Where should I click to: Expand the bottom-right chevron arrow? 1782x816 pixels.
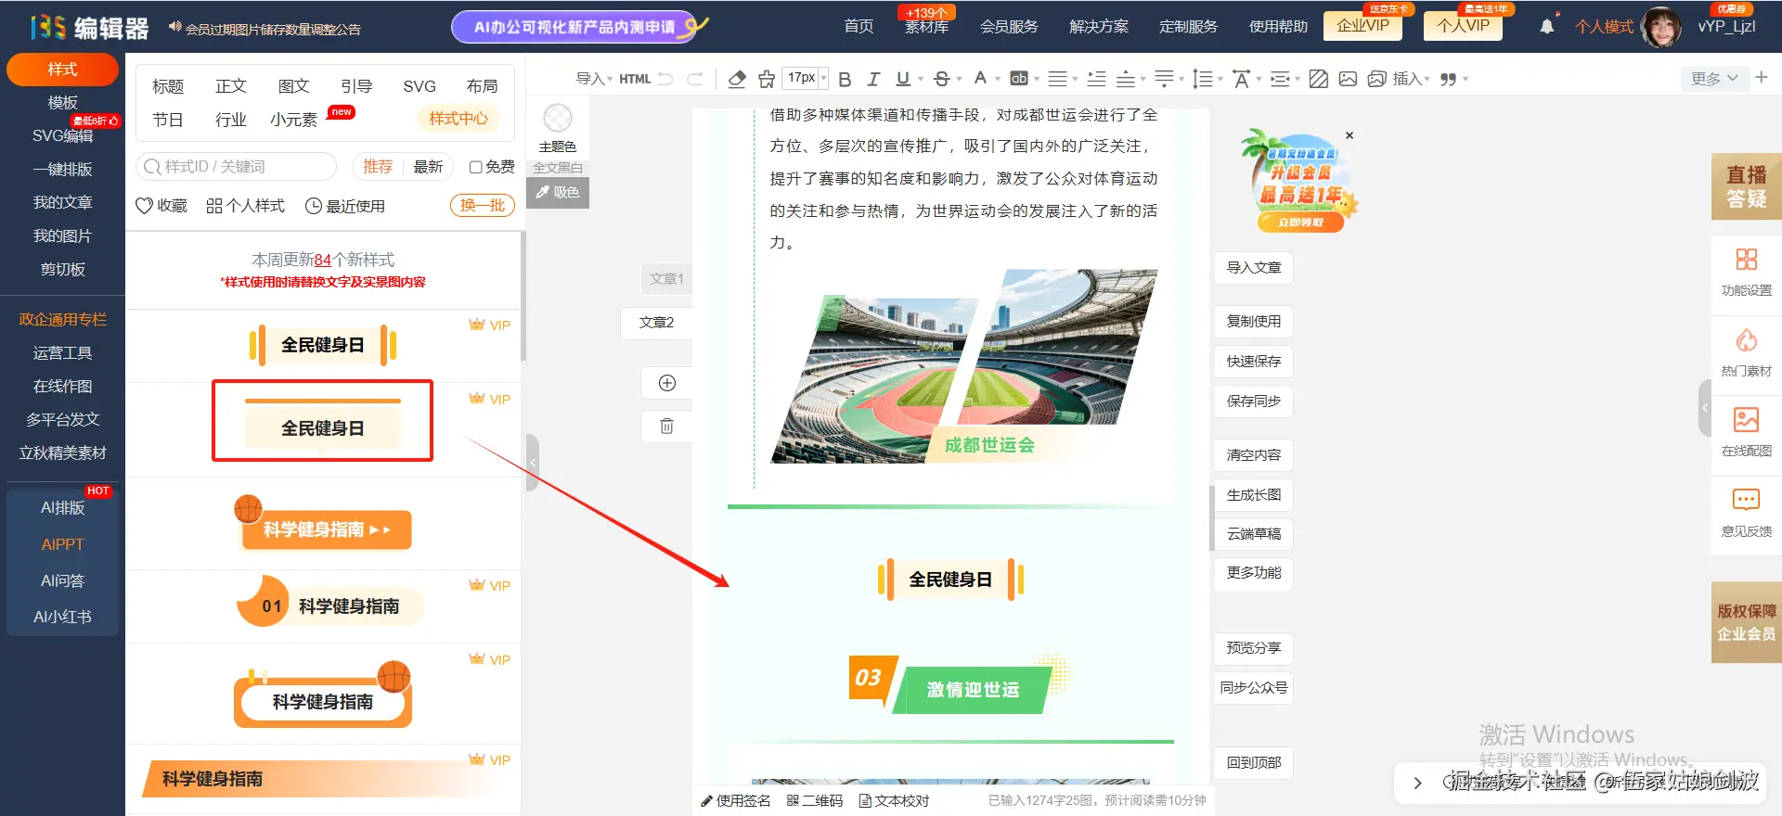[x=1417, y=784]
